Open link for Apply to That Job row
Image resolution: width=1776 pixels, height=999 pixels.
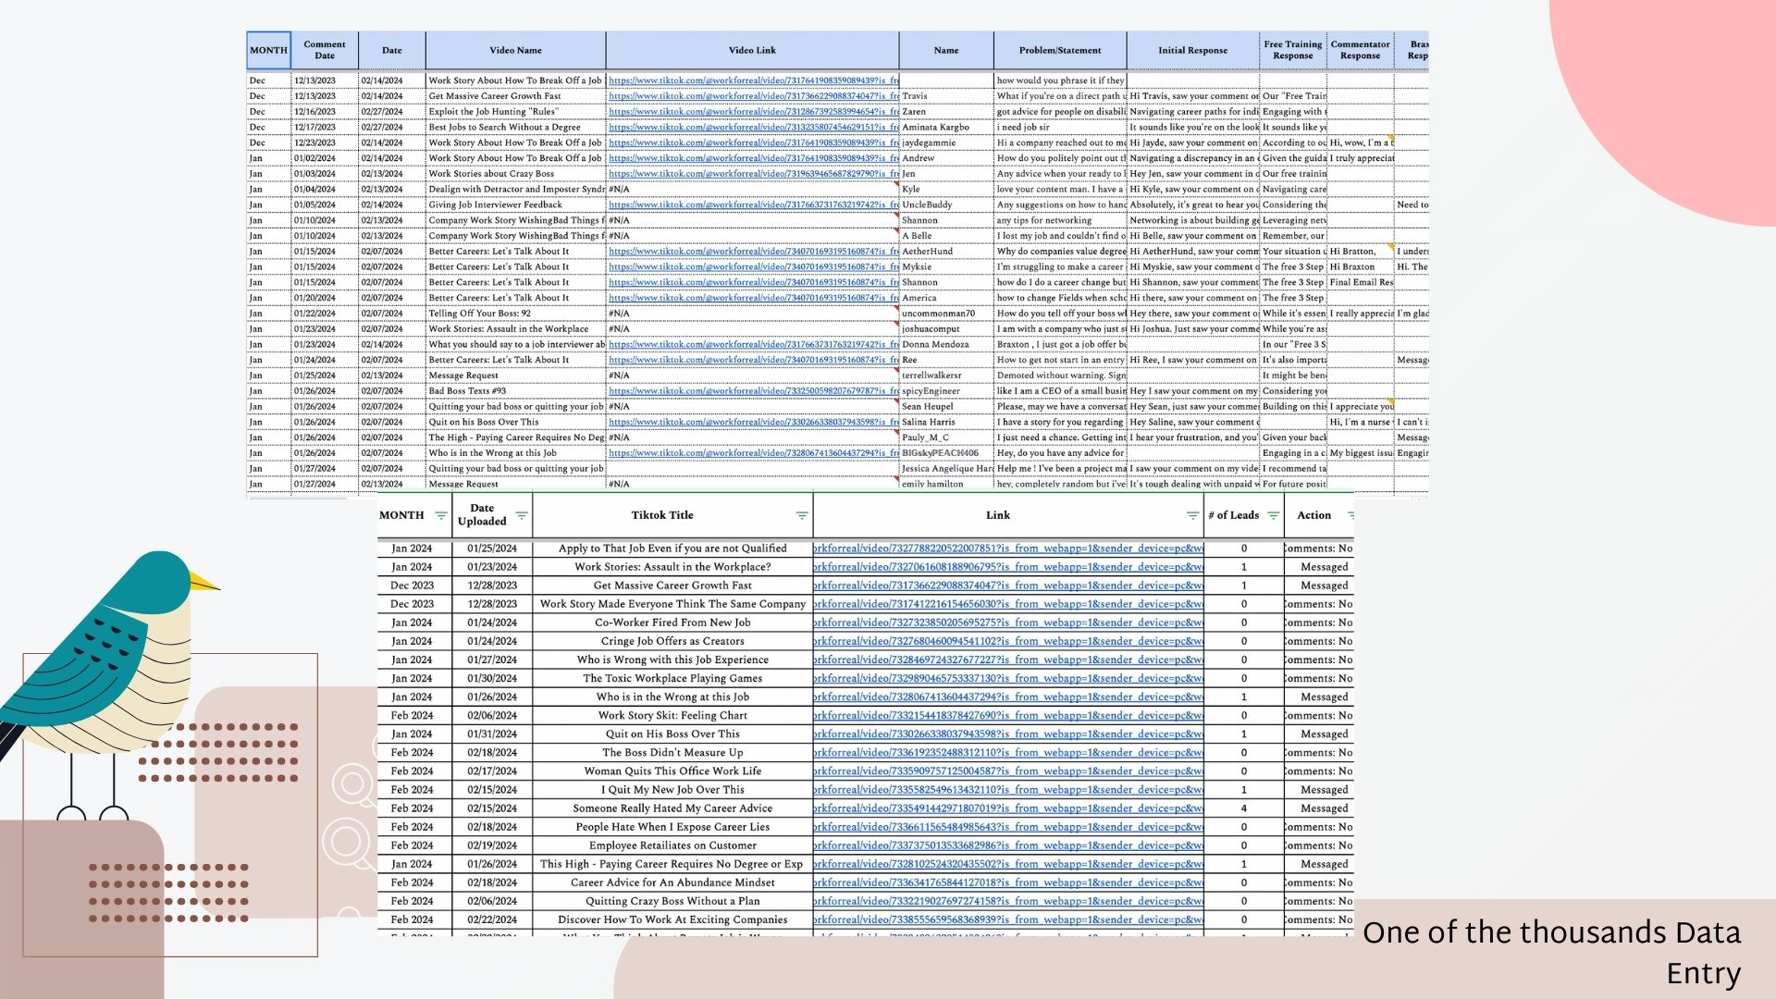point(1008,549)
